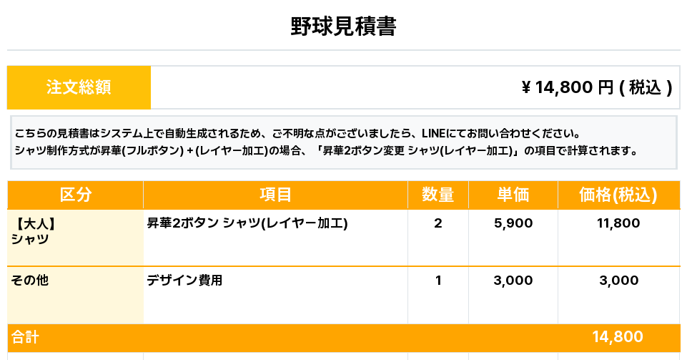687x360 pixels.
Task: Select the 14,800 total in the 合計 row
Action: (x=618, y=337)
